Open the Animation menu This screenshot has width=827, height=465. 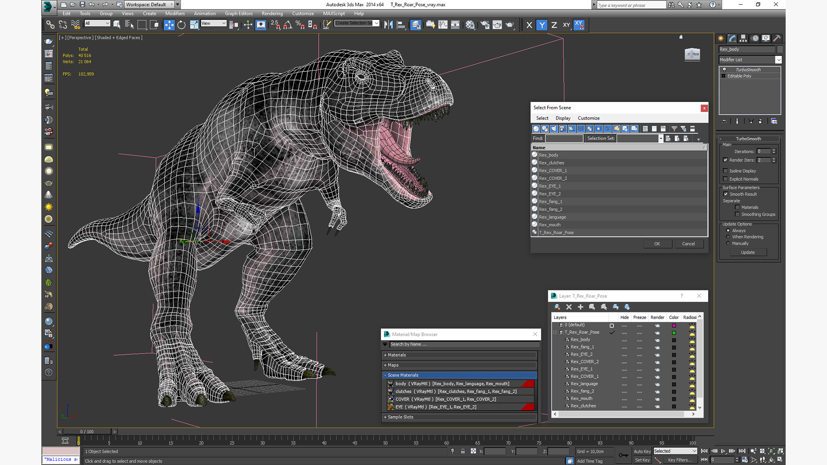point(205,14)
